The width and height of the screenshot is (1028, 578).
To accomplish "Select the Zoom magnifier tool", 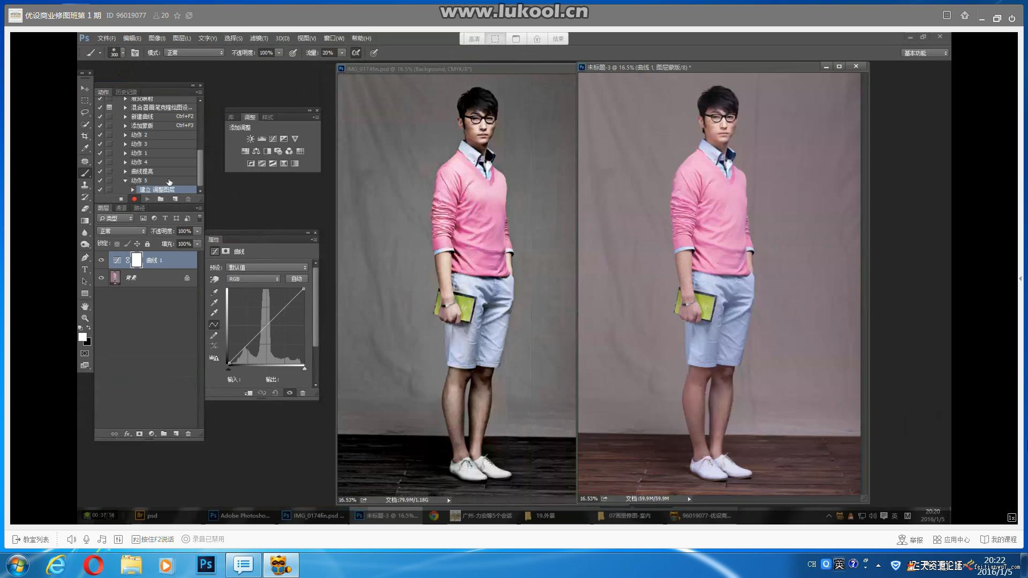I will click(85, 318).
